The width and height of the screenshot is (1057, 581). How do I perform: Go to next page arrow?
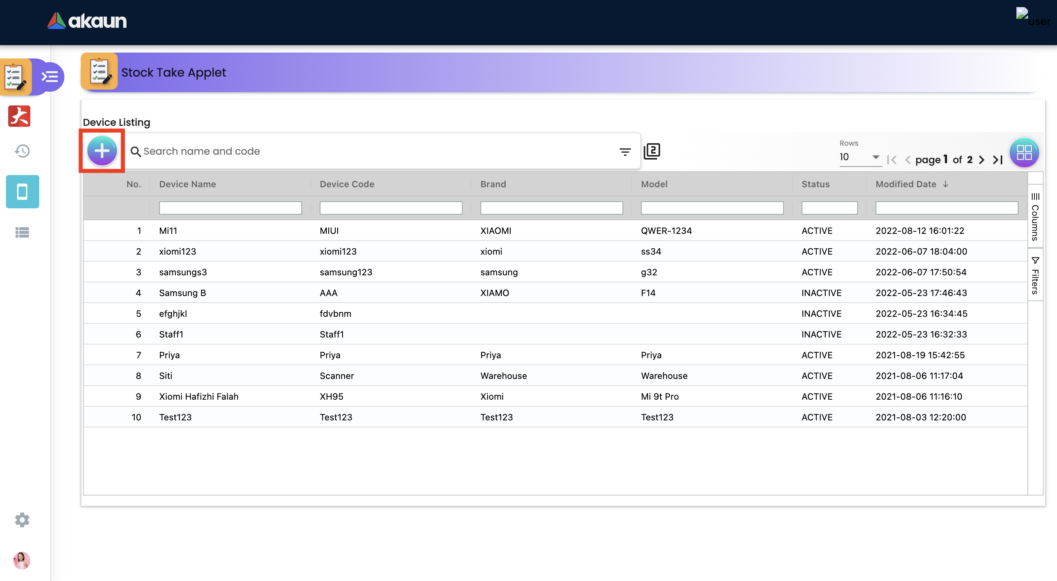click(981, 160)
